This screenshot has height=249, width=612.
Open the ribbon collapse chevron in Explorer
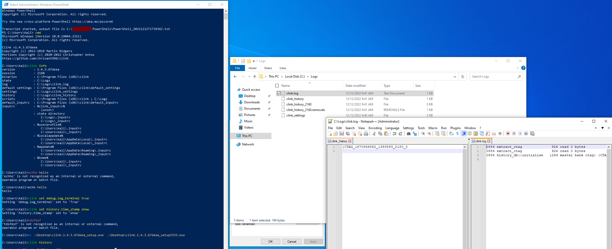pos(517,68)
